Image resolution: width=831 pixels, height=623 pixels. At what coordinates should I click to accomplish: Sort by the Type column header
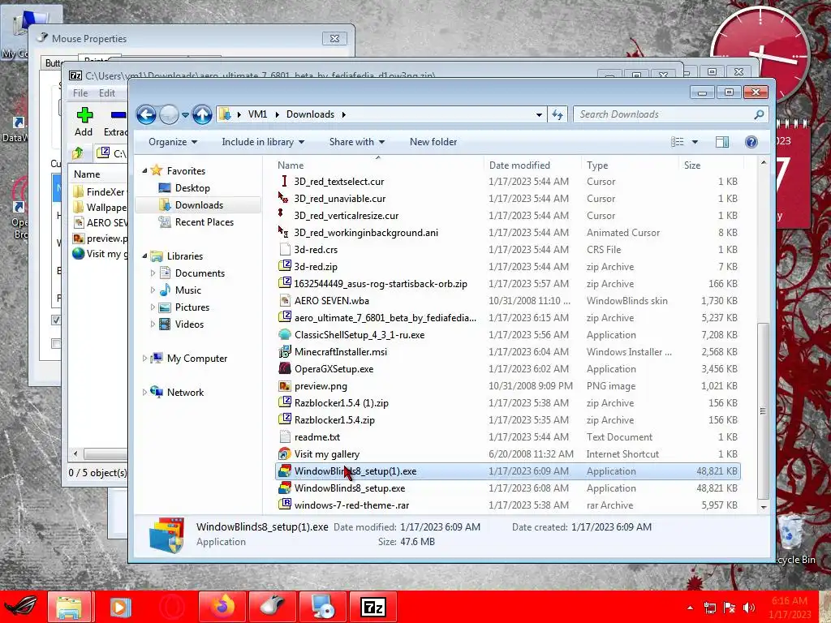pos(630,165)
